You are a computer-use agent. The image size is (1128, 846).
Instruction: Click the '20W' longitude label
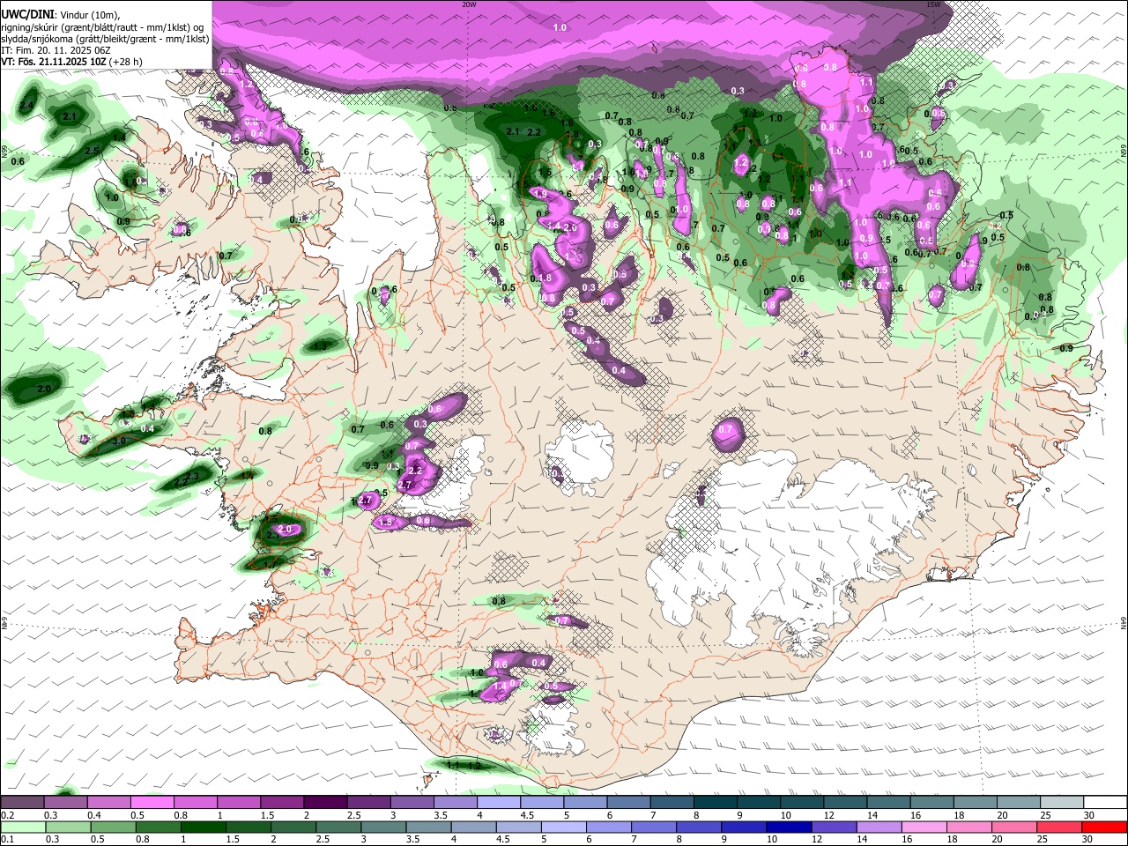[469, 4]
